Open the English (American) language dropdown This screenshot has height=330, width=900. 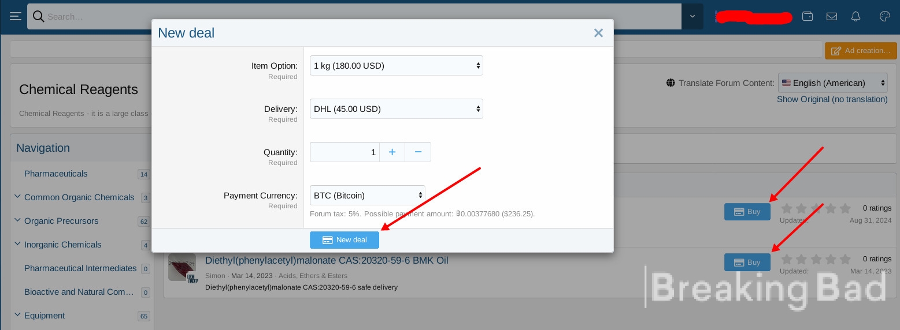832,83
